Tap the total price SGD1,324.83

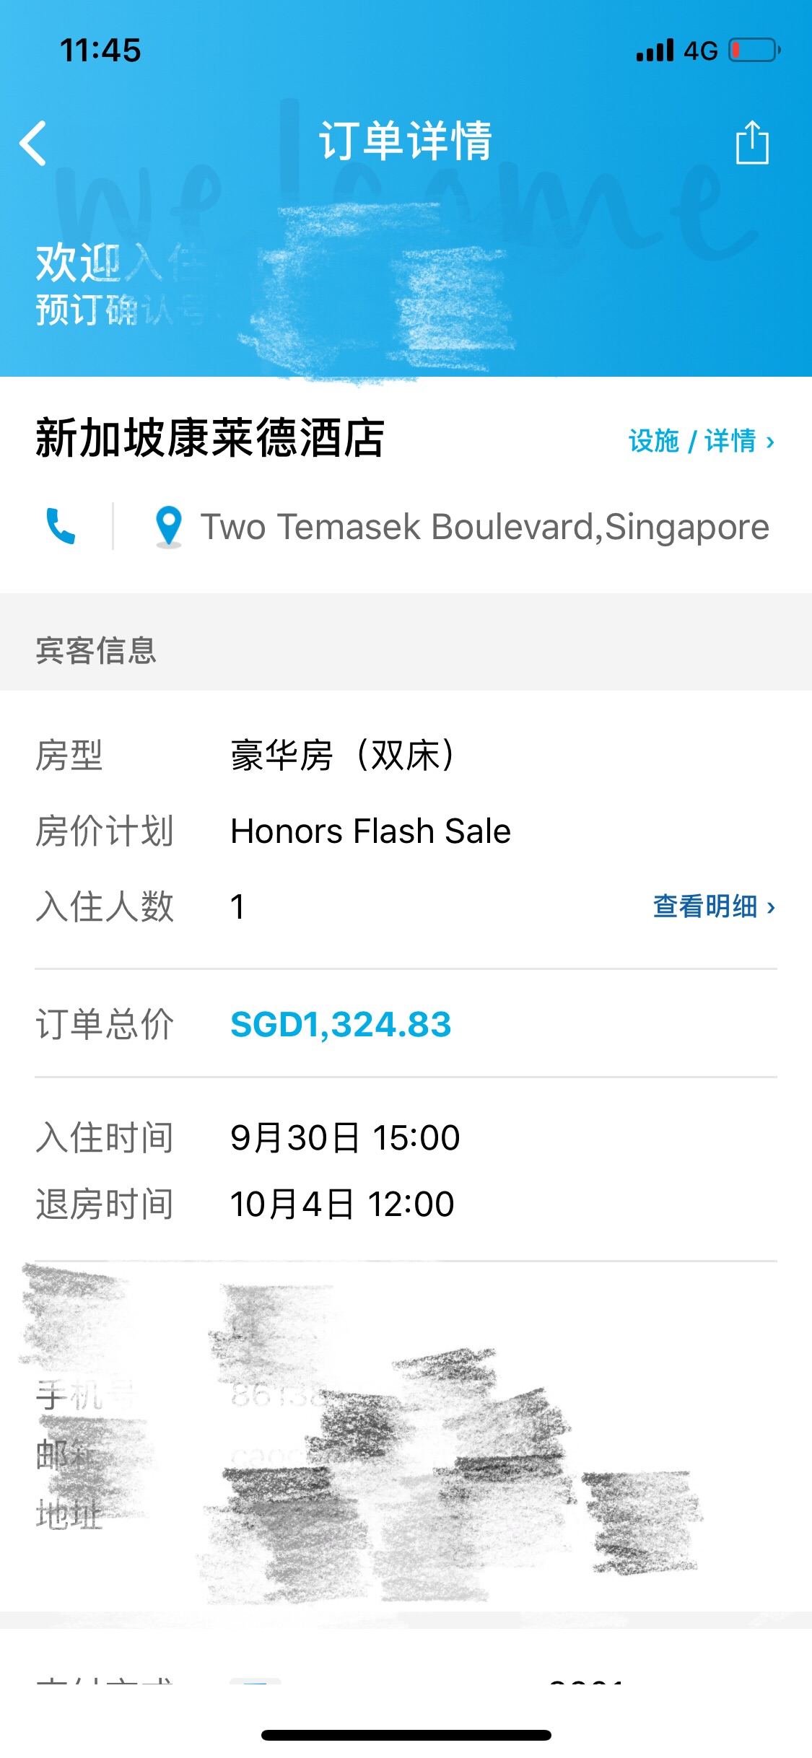(341, 1024)
